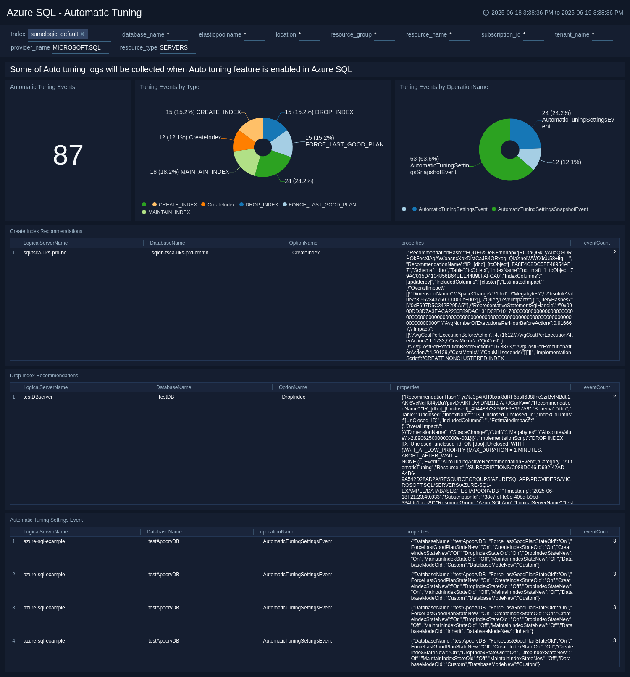Select row 3 testApoorvDB database cell
This screenshot has height=677, width=630.
tap(164, 608)
